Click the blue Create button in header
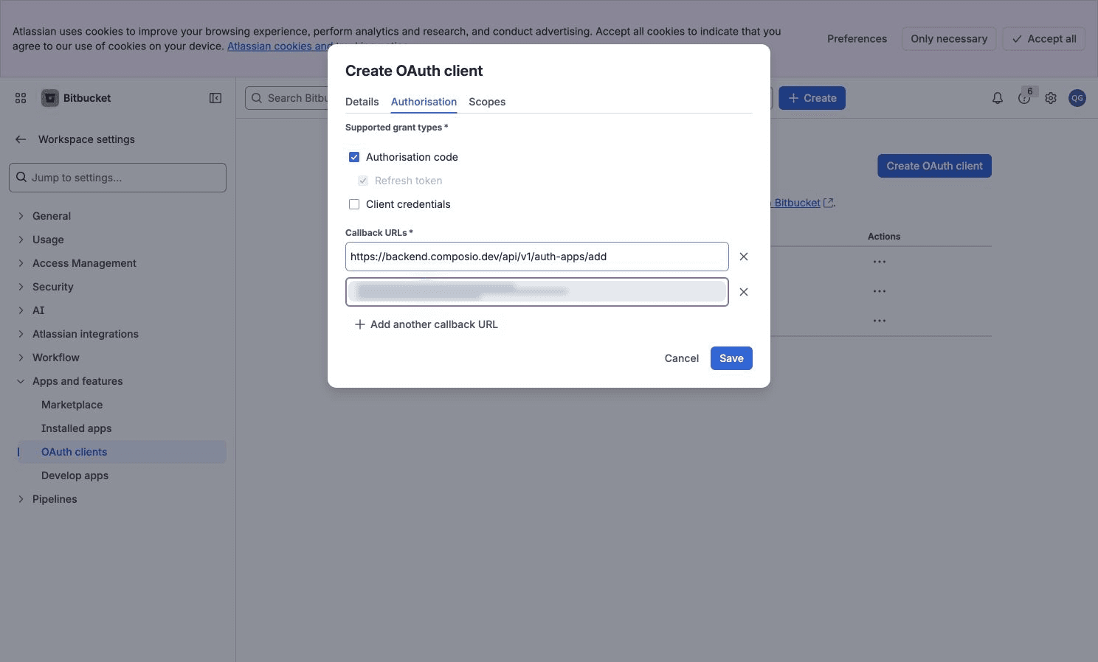 coord(812,98)
